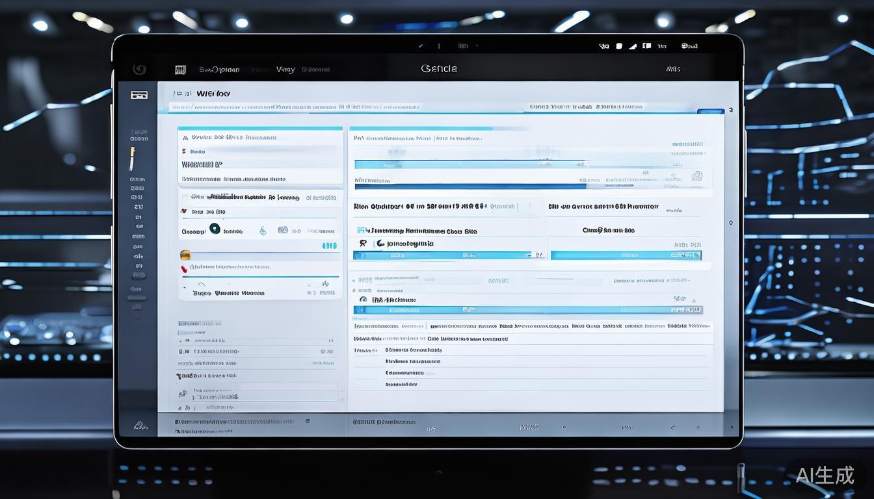
Task: Expand the small caret at right of lower progress bar
Action: 695,300
